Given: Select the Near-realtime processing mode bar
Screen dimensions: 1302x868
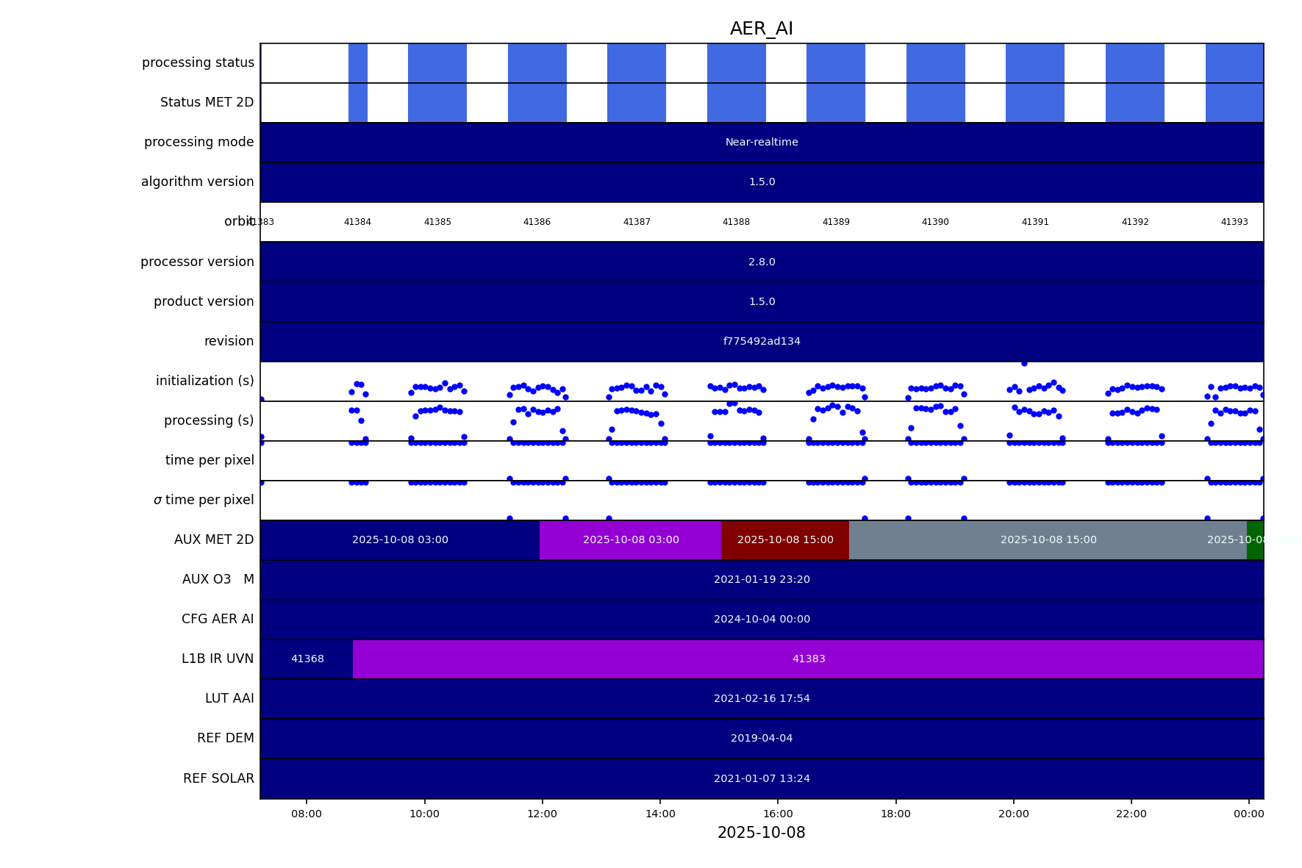Looking at the screenshot, I should (x=761, y=143).
